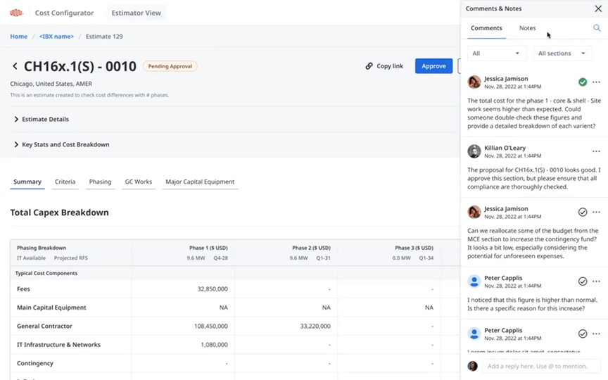Open more options on Killian O'Leary's comment

(x=596, y=151)
